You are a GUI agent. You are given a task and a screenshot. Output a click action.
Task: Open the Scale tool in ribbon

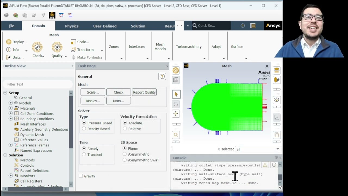click(x=80, y=42)
